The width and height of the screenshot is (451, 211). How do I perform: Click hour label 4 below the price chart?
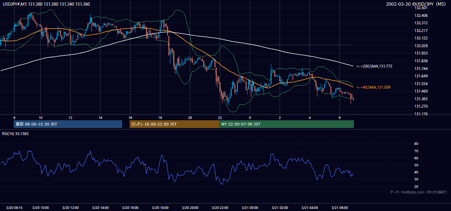tap(309, 117)
